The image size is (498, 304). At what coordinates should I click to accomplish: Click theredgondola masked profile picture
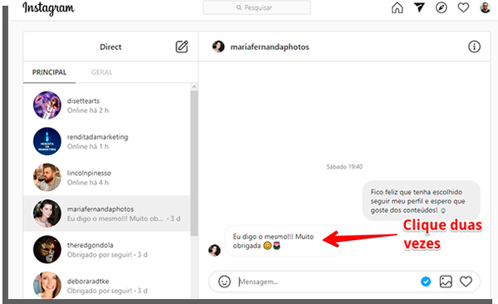(x=47, y=250)
